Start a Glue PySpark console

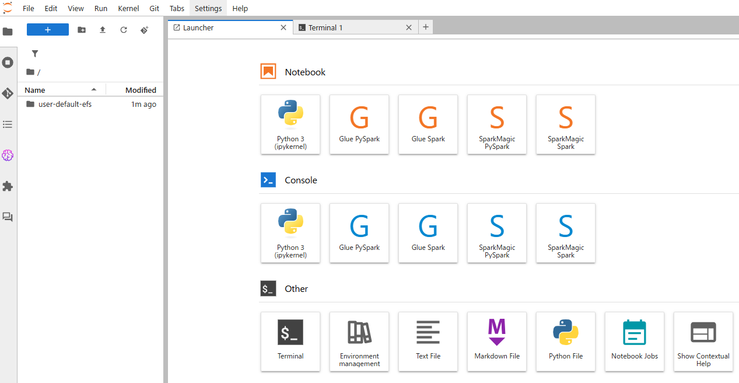click(x=359, y=233)
